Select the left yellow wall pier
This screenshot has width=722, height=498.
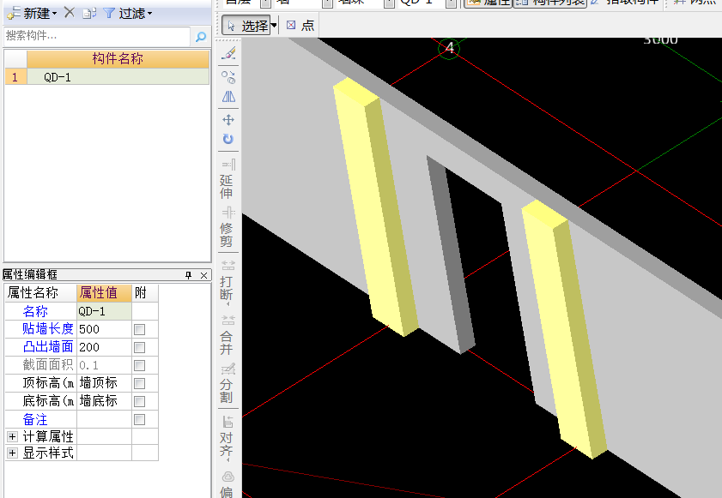(375, 207)
